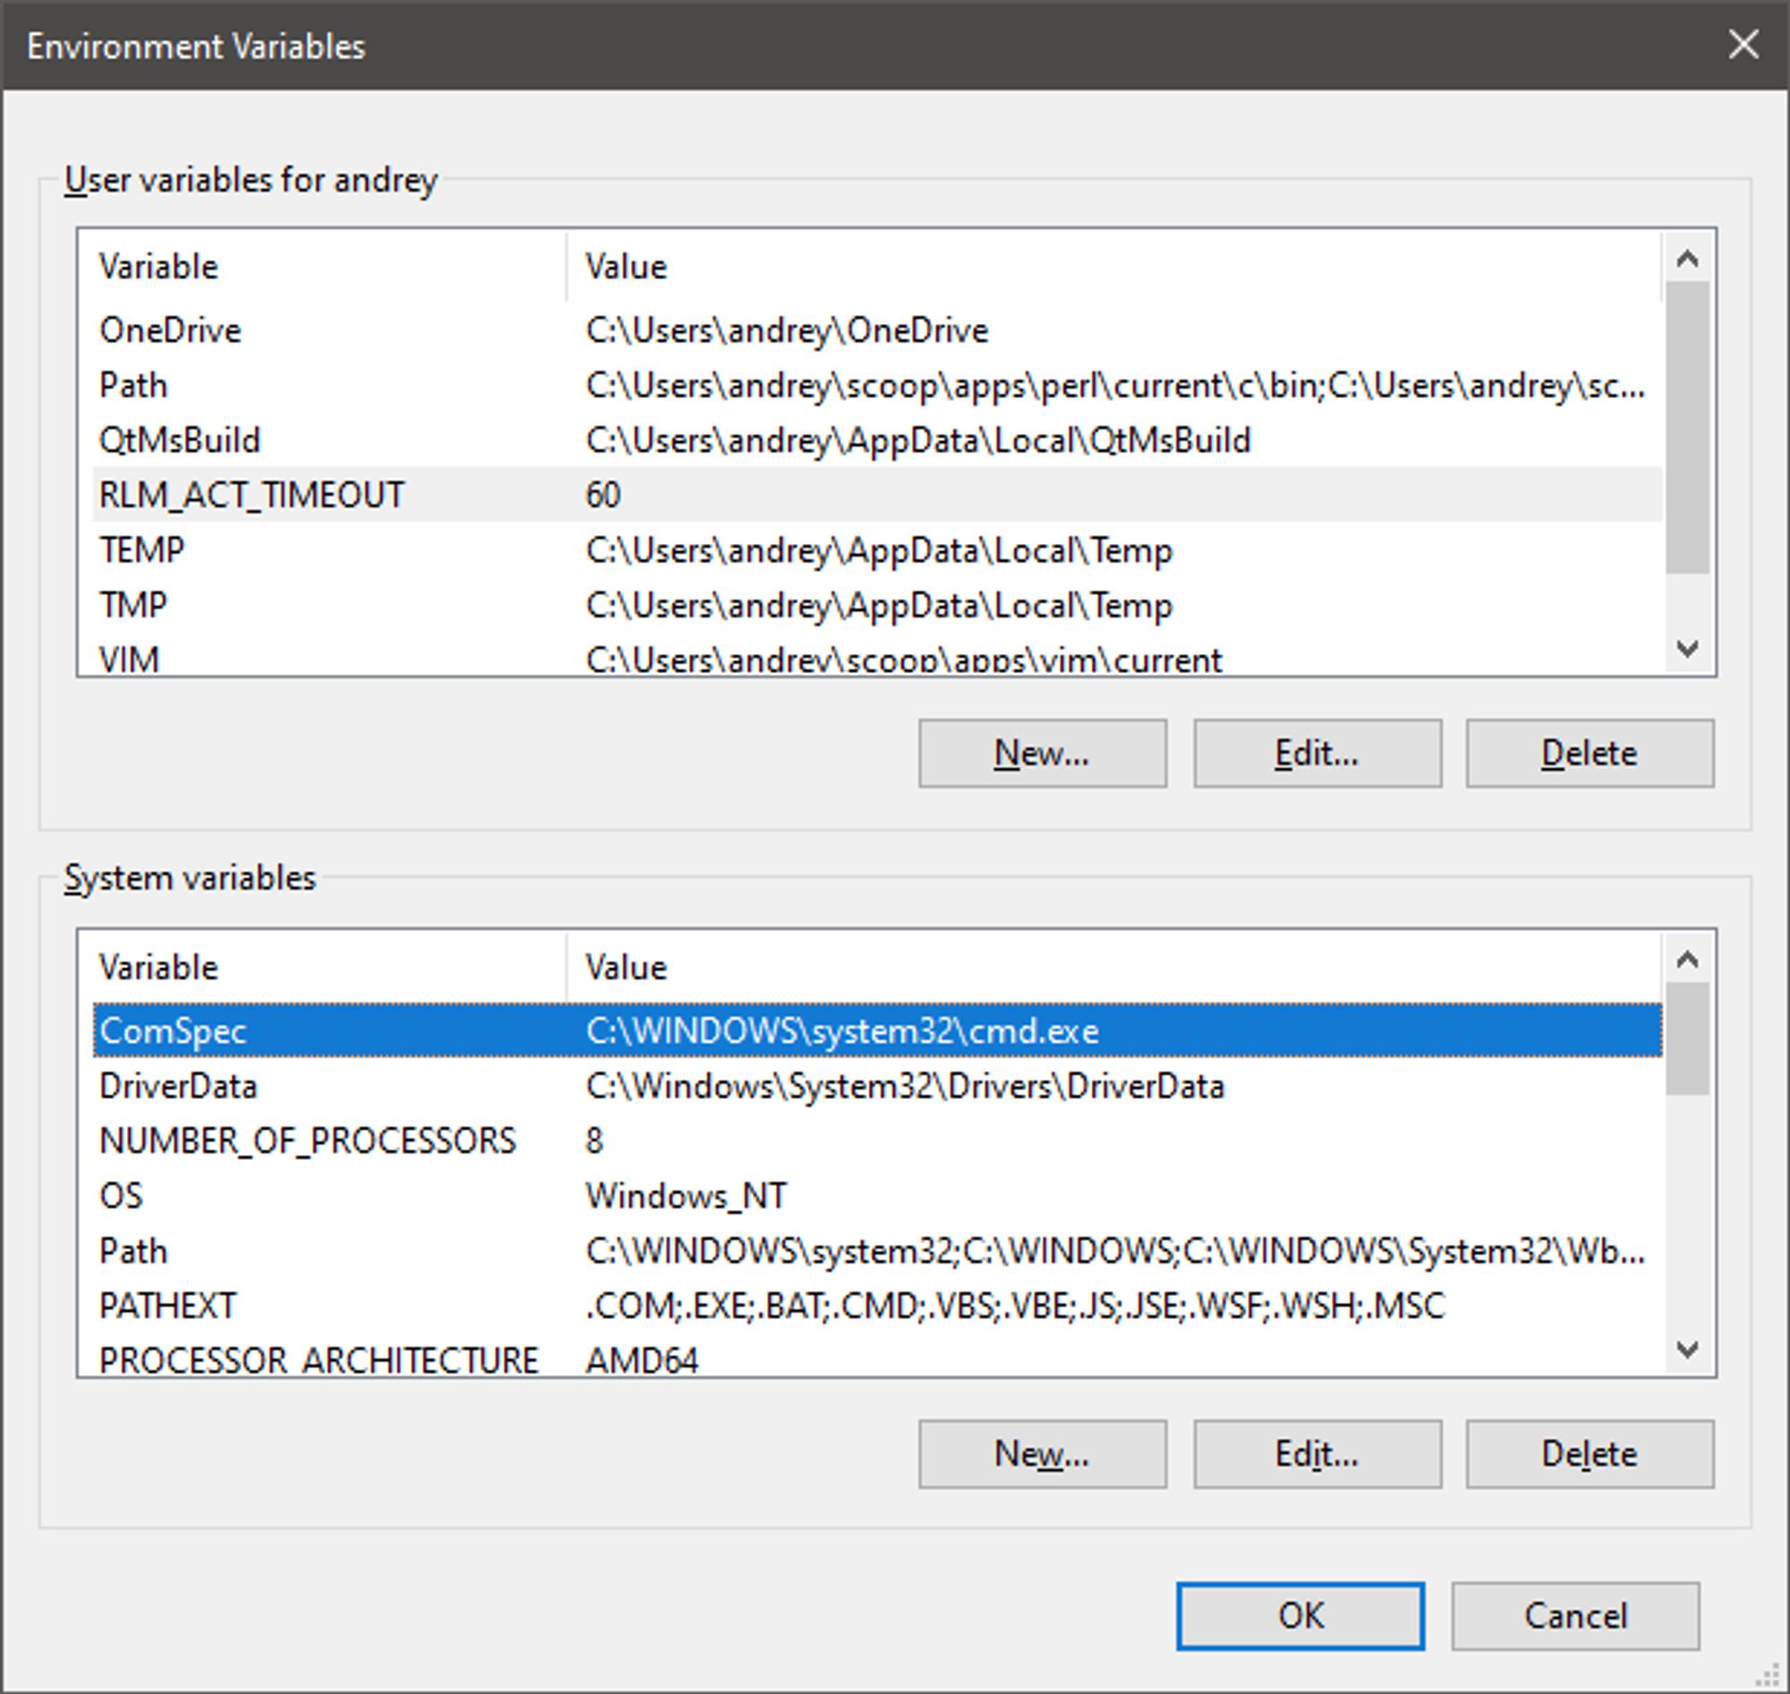1790x1694 pixels.
Task: Select the DriverData system variable
Action: click(877, 1085)
